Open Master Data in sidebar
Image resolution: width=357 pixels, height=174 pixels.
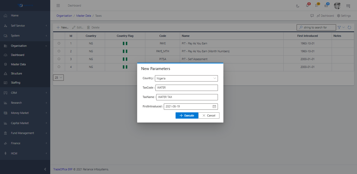coord(18,64)
